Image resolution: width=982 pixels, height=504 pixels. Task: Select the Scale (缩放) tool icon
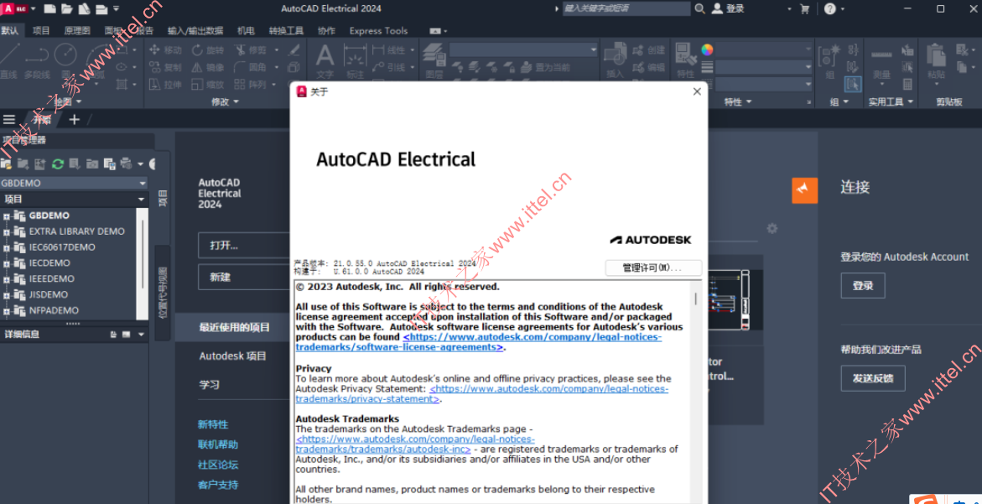197,84
